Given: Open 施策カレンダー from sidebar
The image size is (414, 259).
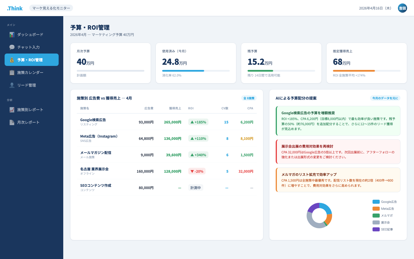Looking at the screenshot, I should click(x=32, y=73).
